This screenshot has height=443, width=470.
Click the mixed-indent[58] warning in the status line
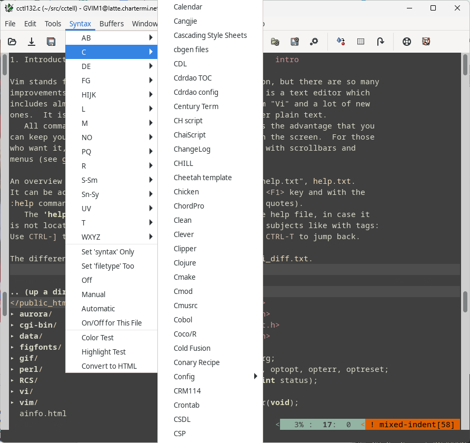pyautogui.click(x=413, y=425)
